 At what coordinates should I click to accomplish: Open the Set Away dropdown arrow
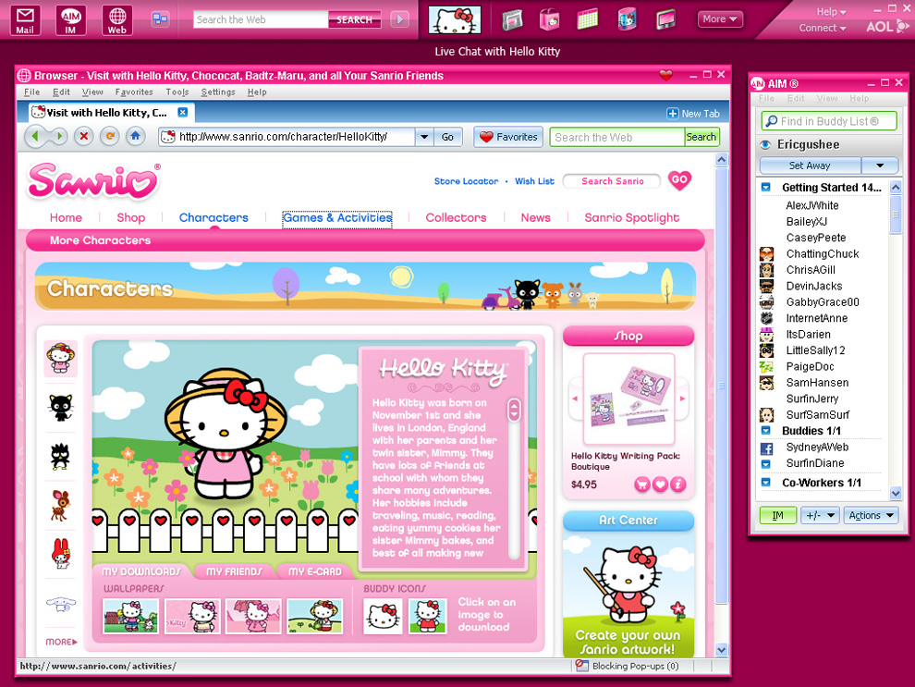click(879, 166)
